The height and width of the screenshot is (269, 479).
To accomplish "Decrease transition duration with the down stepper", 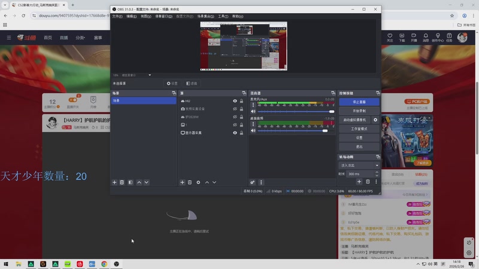I will coord(377,176).
